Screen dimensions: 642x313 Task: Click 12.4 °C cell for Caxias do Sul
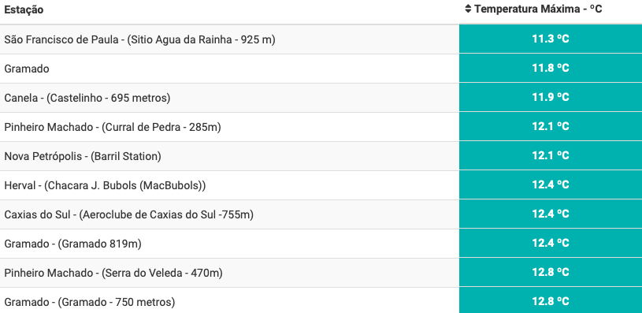pos(551,214)
